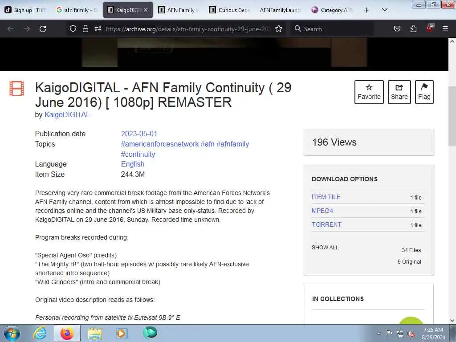The height and width of the screenshot is (342, 456).
Task: Expand the list all tabs chevron
Action: click(x=384, y=10)
